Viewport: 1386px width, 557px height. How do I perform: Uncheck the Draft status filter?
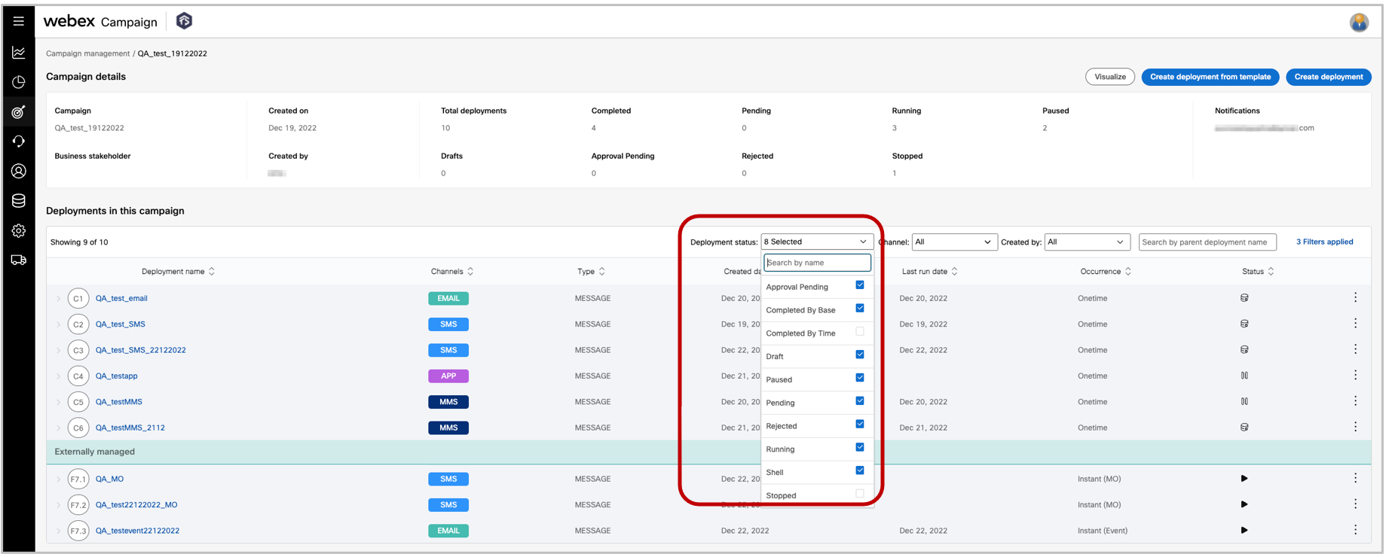click(860, 355)
